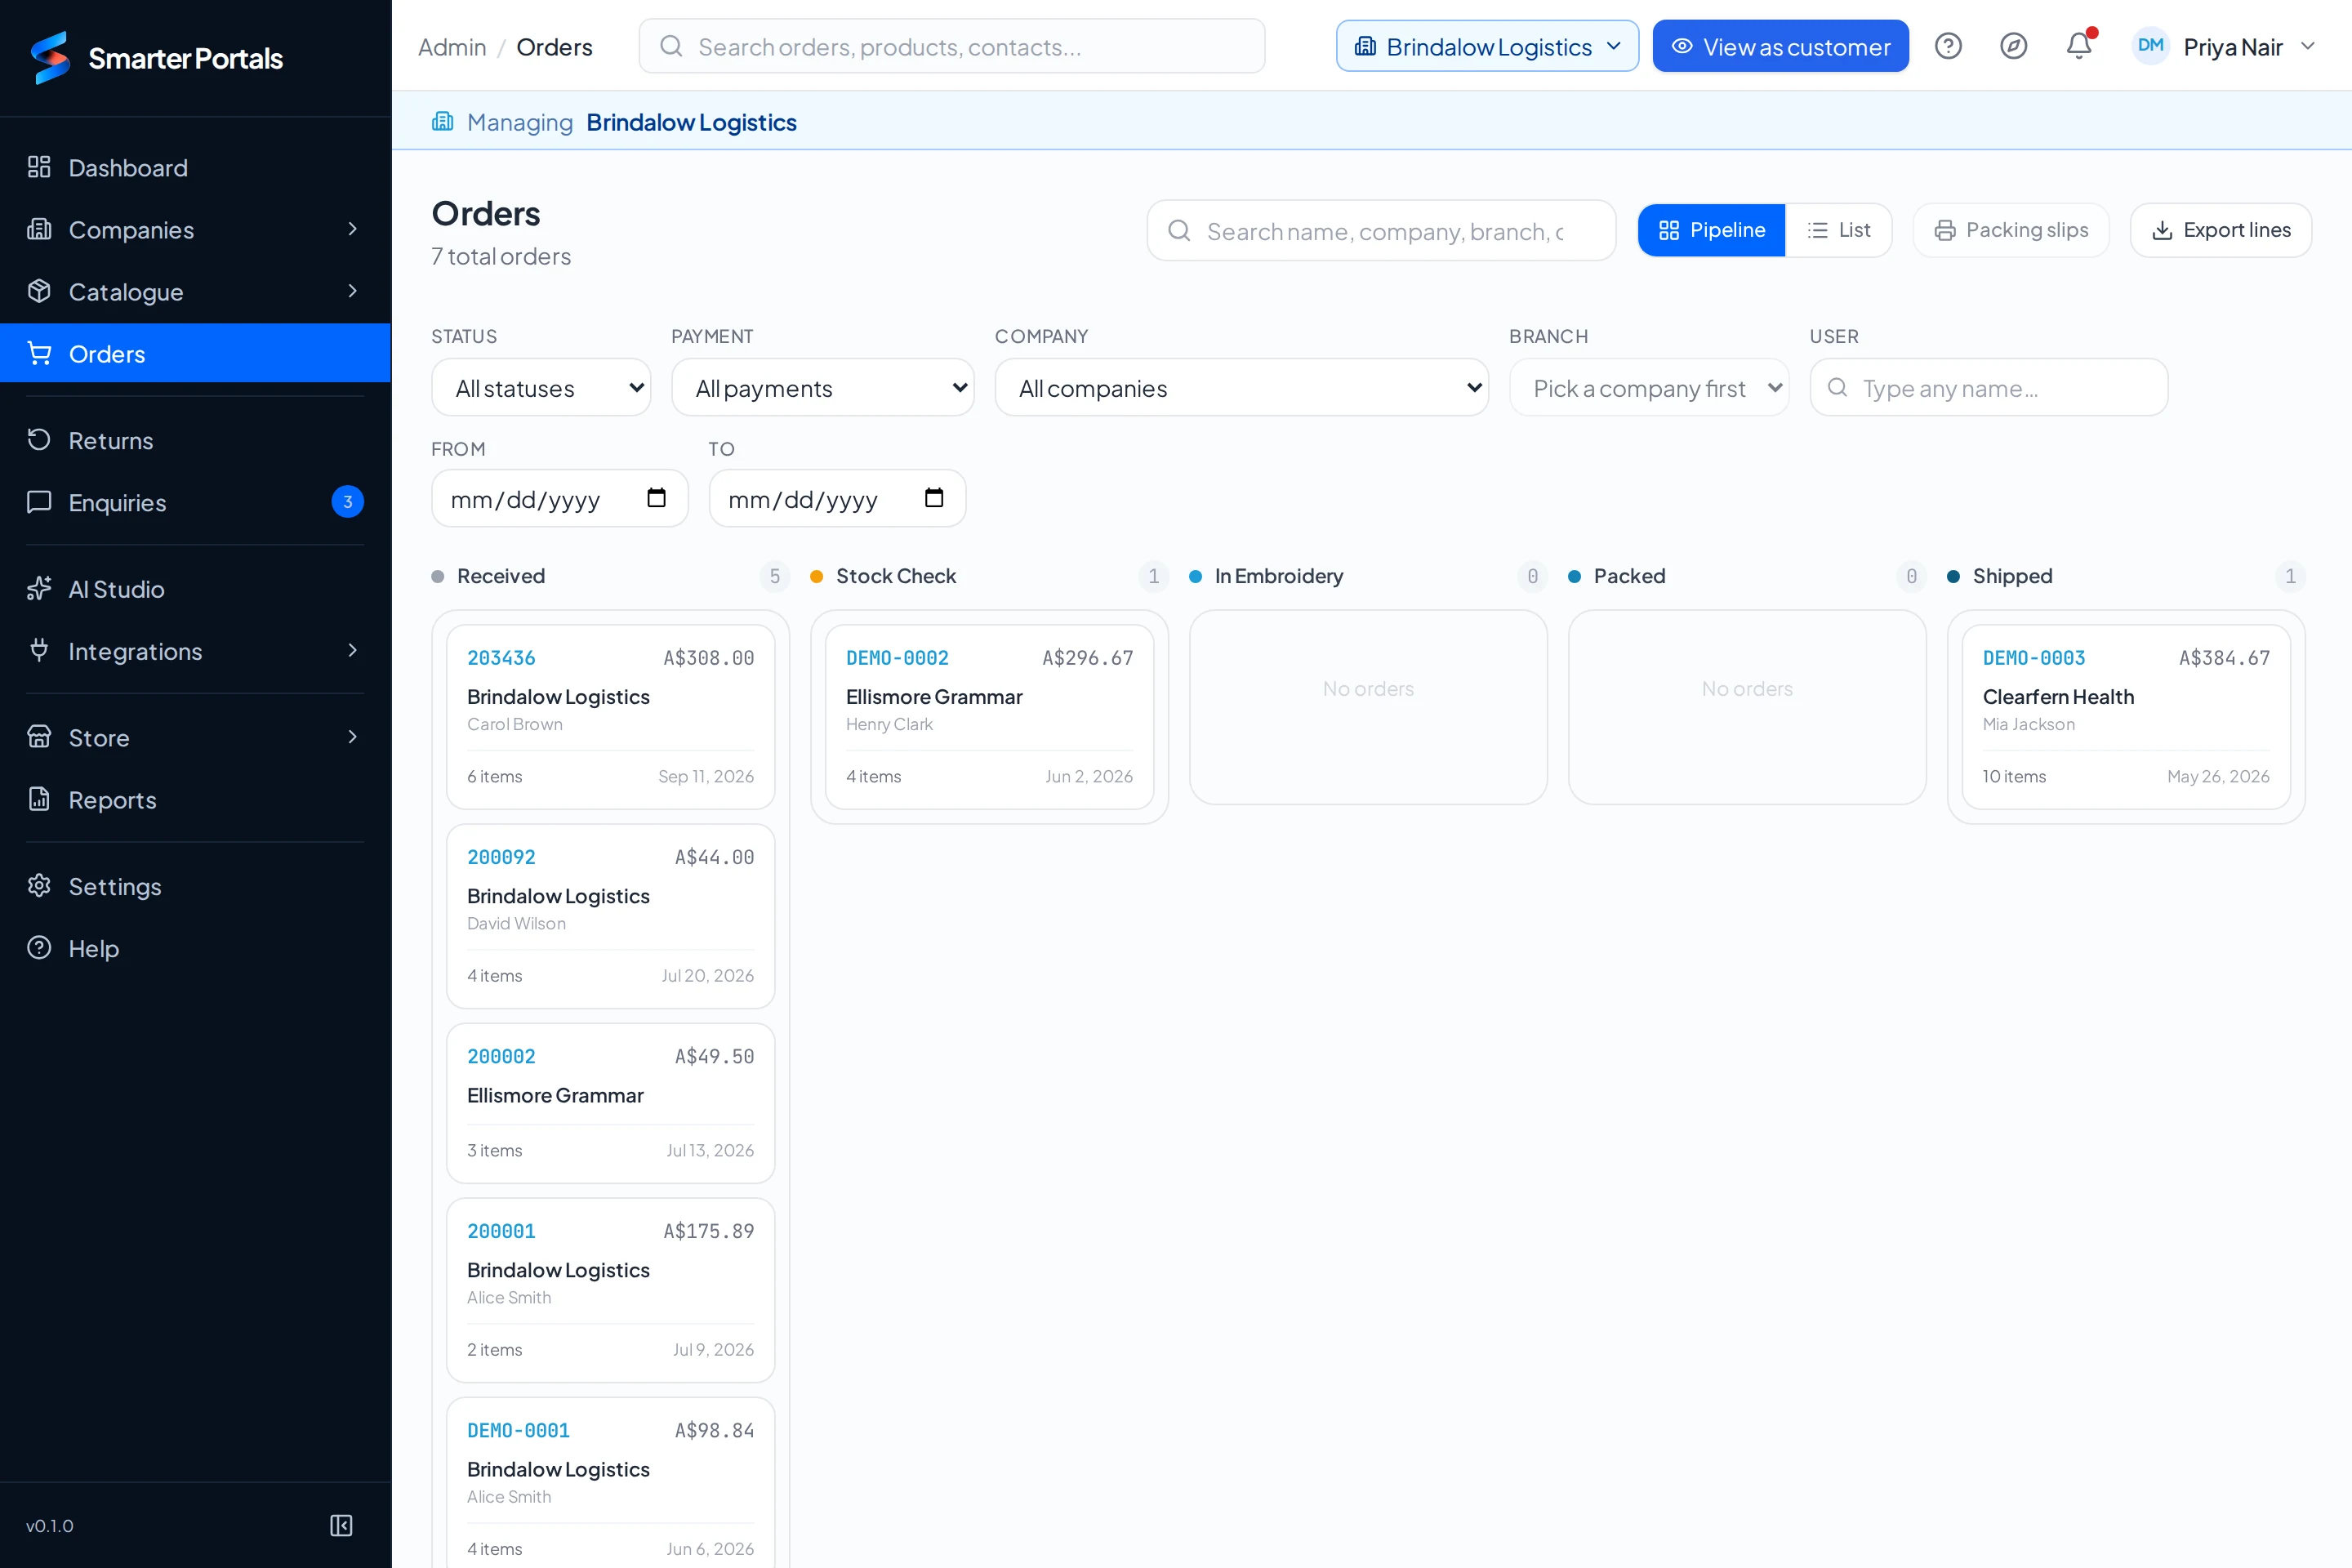Open calendar picker in TO date field
Image resolution: width=2352 pixels, height=1568 pixels.
(934, 498)
